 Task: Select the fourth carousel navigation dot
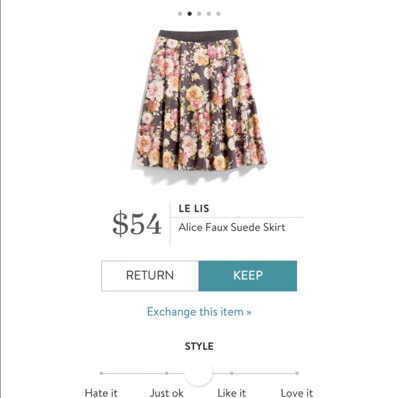(x=209, y=13)
